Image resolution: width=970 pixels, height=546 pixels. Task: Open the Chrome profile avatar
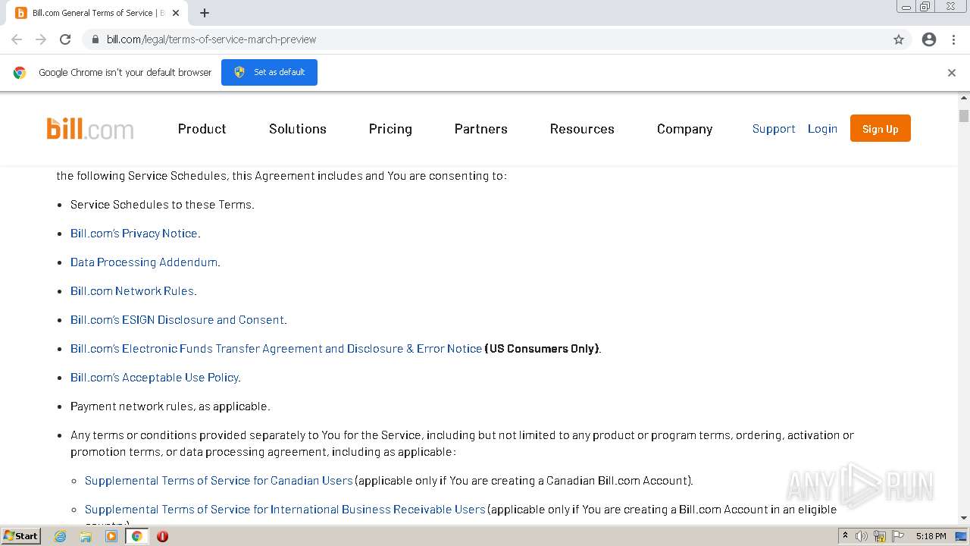pos(929,39)
